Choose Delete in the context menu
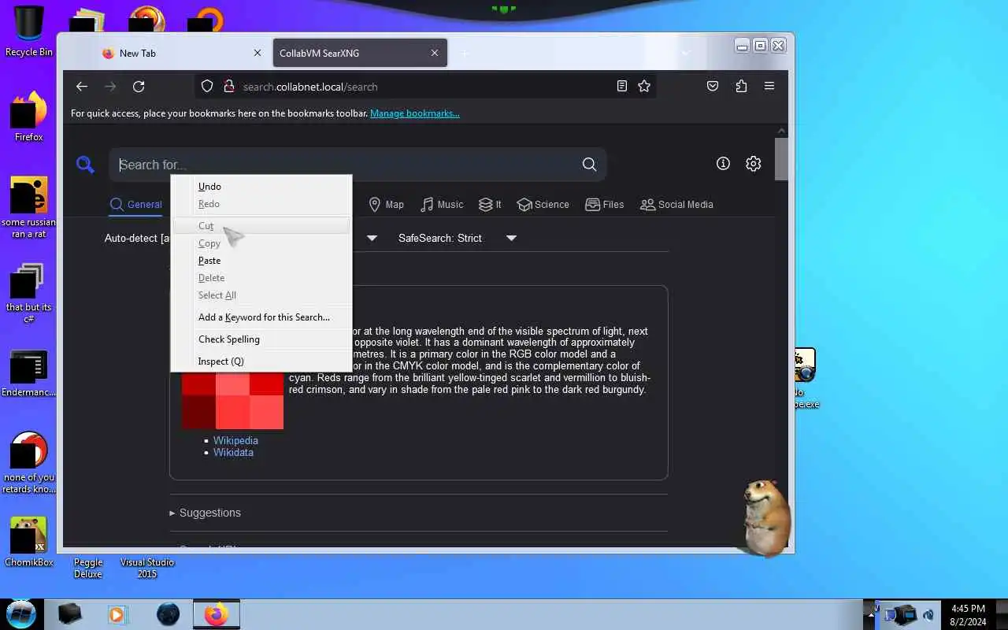 [x=261, y=278]
